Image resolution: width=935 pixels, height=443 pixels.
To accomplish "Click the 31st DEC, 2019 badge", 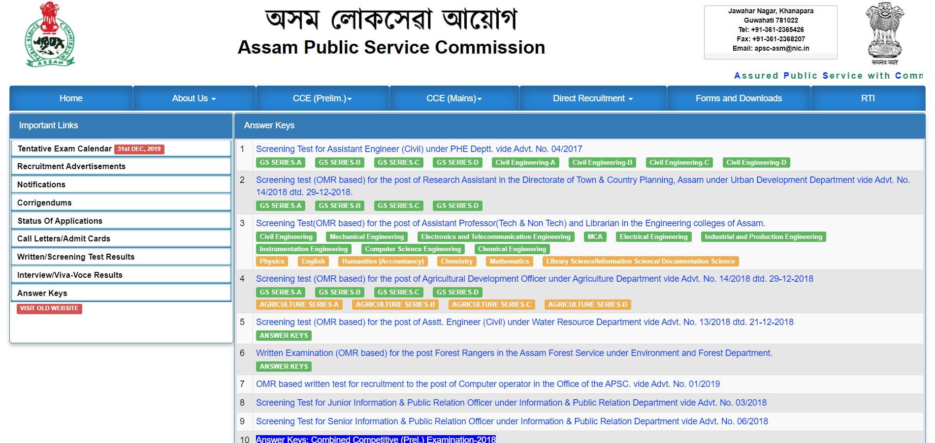I will click(x=139, y=149).
